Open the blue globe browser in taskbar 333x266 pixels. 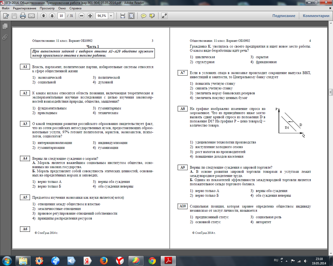(56, 260)
